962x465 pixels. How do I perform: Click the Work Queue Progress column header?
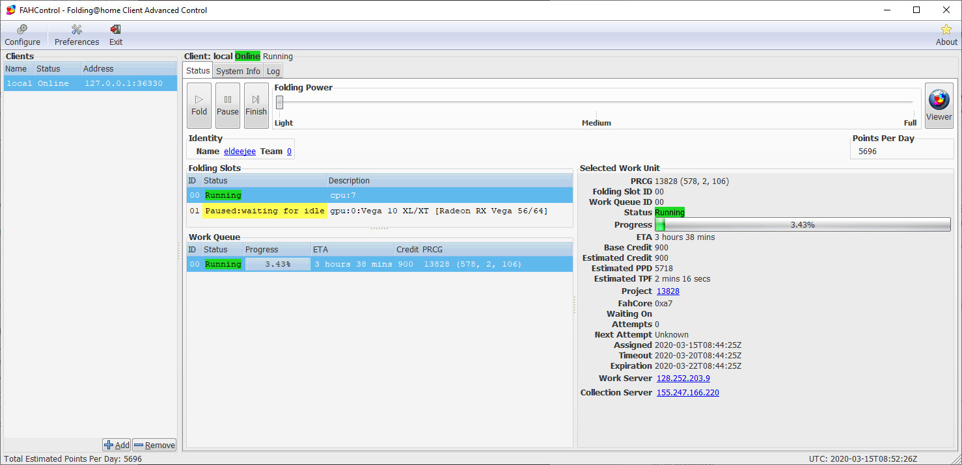[277, 250]
